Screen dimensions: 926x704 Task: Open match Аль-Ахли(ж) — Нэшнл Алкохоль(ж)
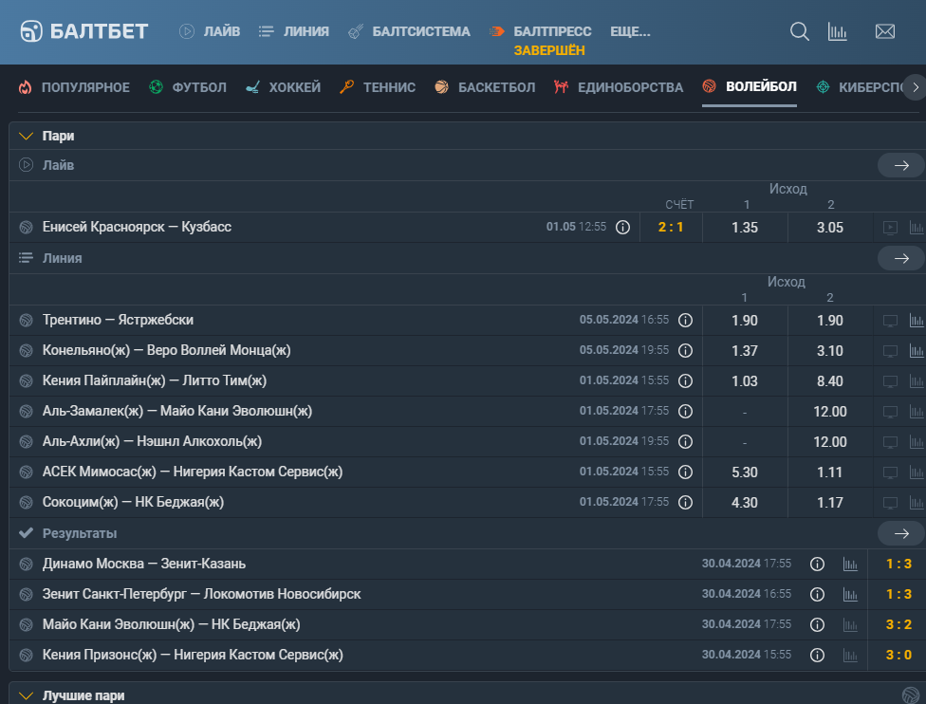pyautogui.click(x=153, y=442)
